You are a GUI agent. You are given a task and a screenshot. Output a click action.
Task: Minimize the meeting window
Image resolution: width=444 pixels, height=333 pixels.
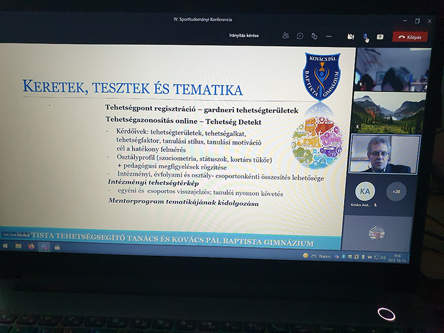pyautogui.click(x=405, y=21)
